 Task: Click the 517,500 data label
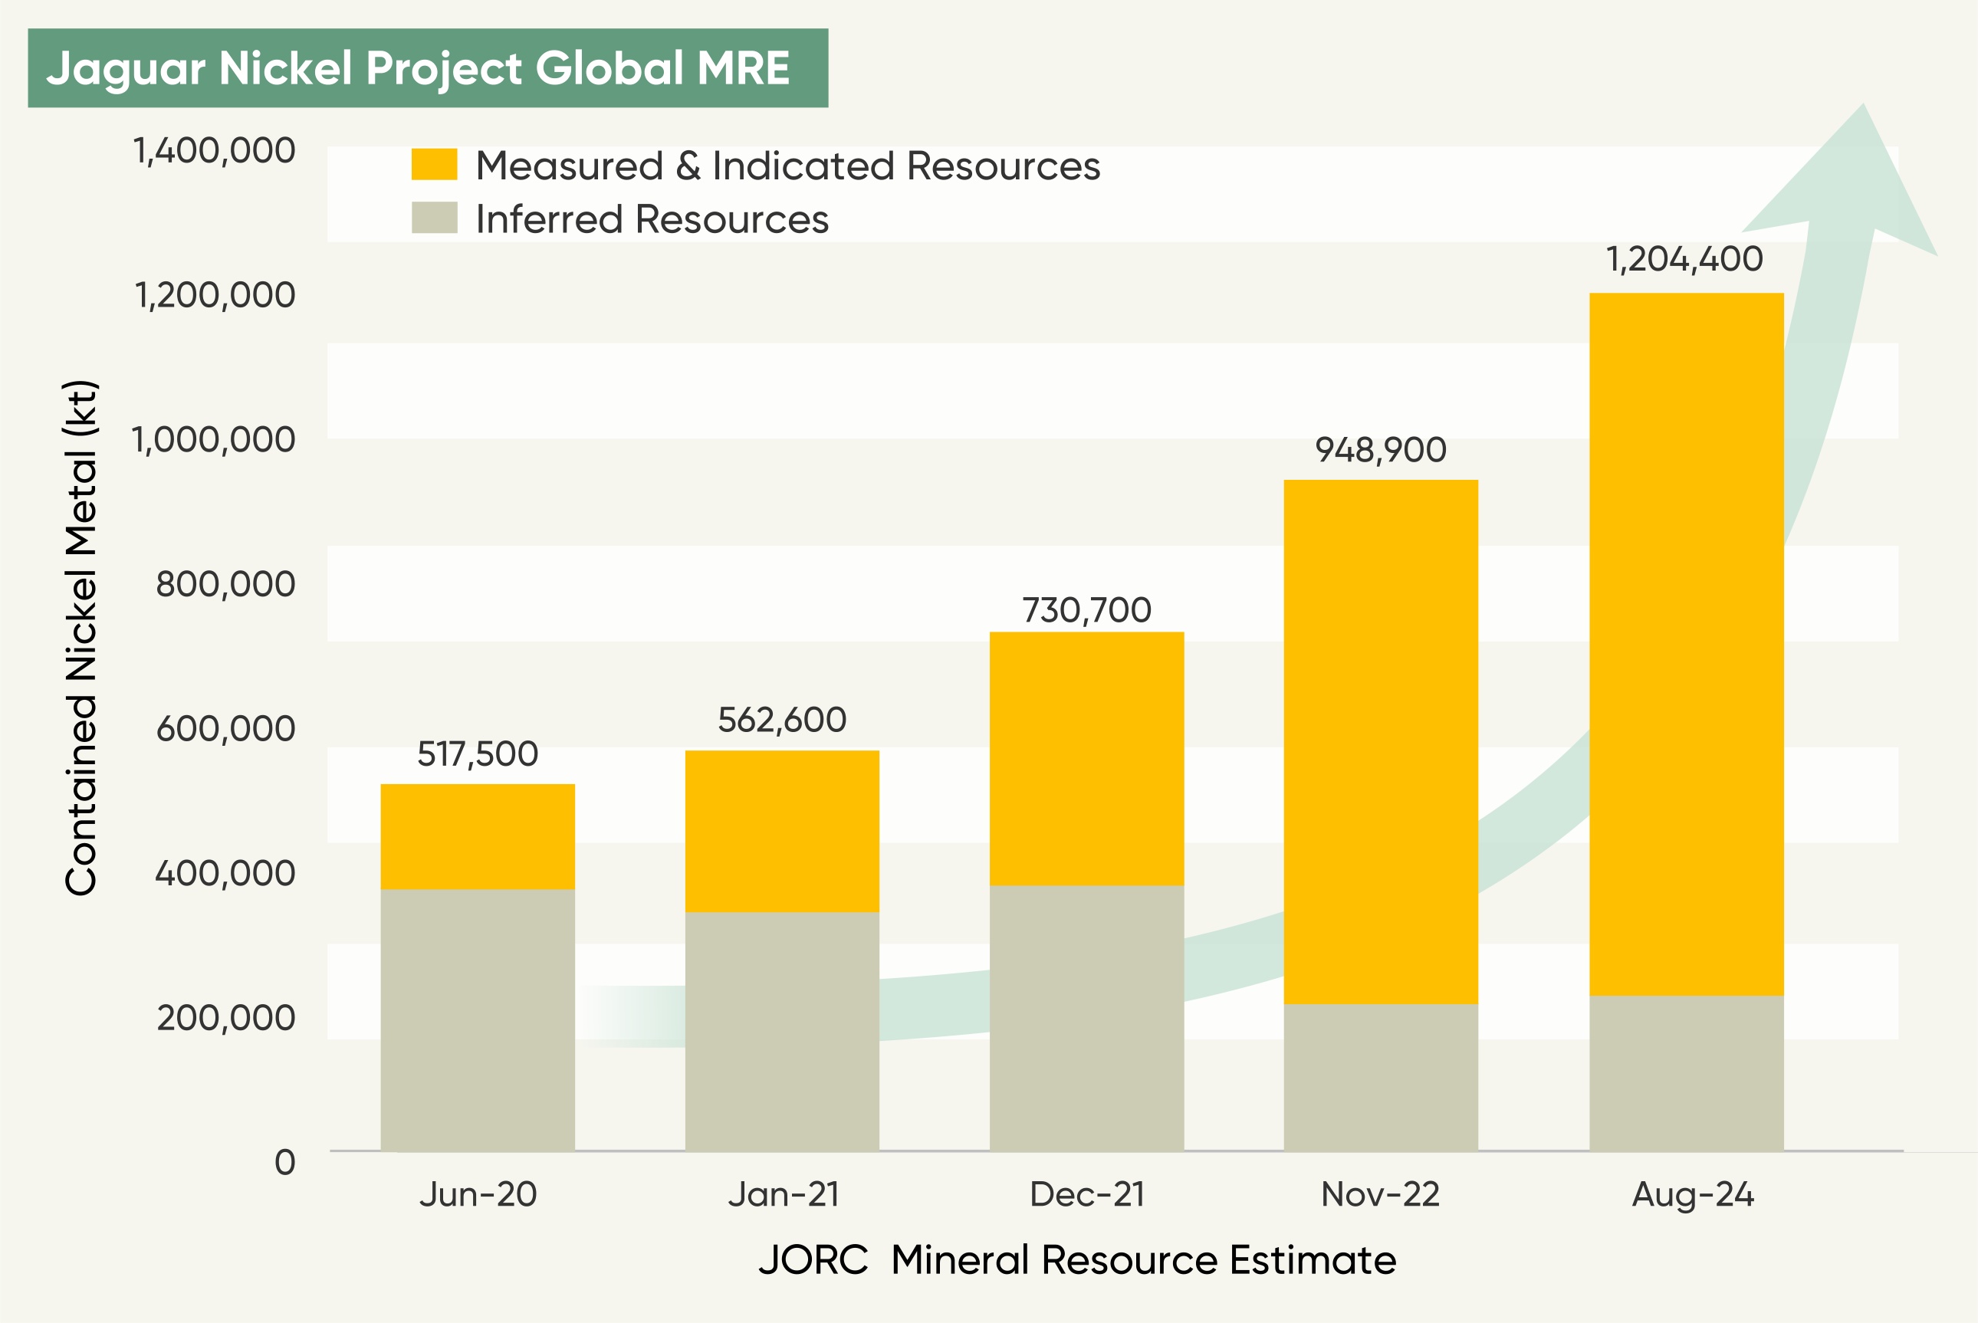click(478, 753)
